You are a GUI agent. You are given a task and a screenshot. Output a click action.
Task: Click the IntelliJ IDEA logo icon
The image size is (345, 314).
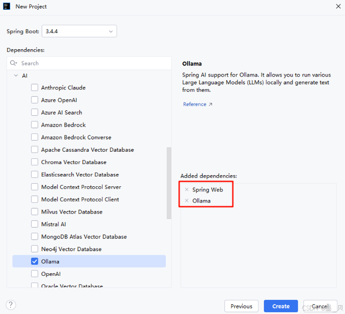click(7, 6)
